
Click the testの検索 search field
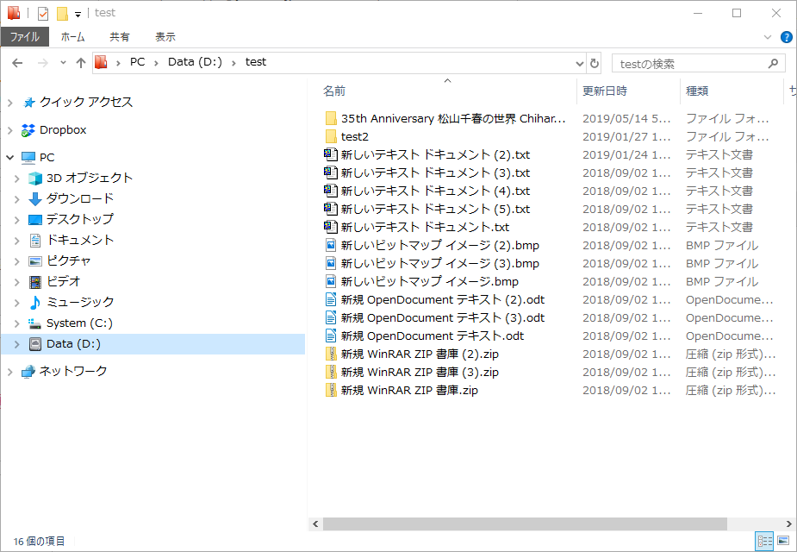[x=689, y=63]
